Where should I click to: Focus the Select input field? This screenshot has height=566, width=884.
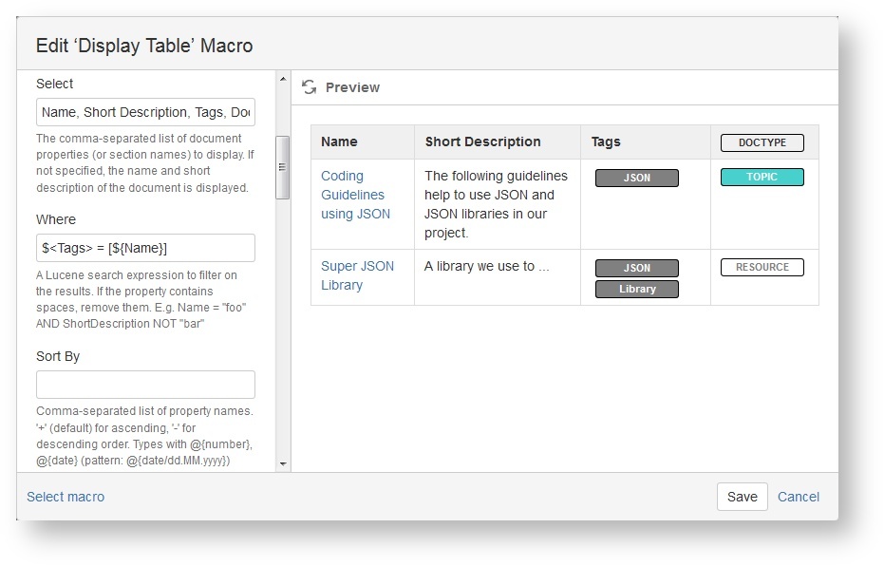tap(145, 112)
